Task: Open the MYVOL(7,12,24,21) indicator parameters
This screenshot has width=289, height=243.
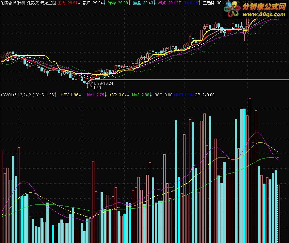Action: coord(17,95)
